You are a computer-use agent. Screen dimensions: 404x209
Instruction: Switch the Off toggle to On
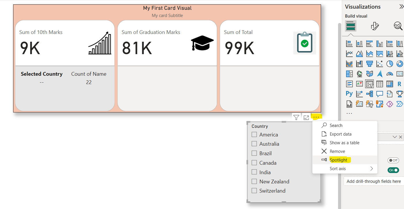(x=393, y=160)
